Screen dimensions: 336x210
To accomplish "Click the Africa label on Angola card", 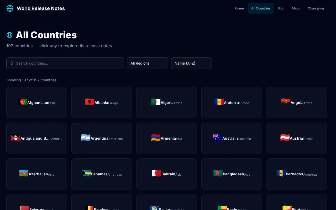I will click(x=308, y=103).
